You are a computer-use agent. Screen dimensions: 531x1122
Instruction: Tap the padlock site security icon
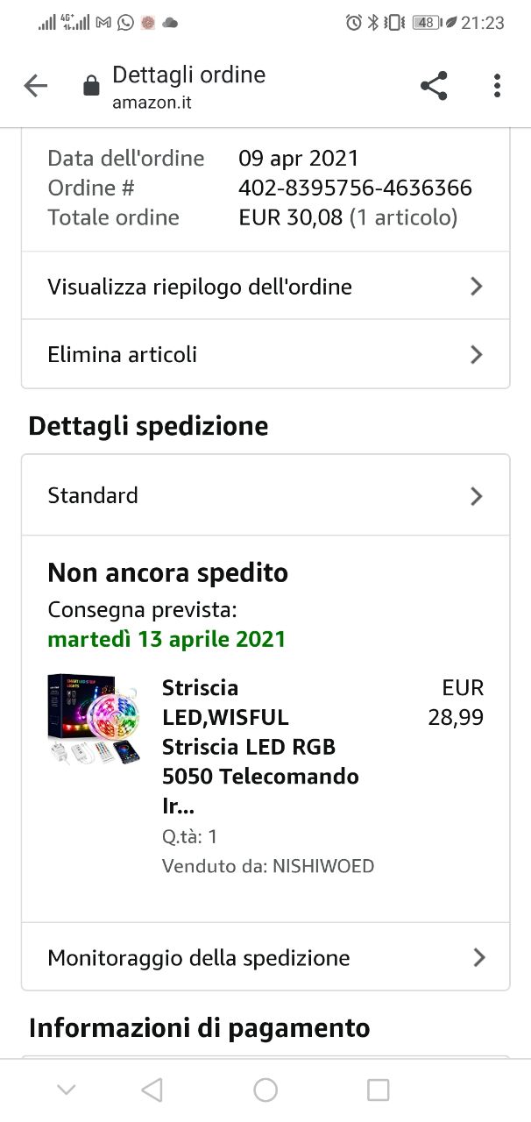tap(91, 86)
